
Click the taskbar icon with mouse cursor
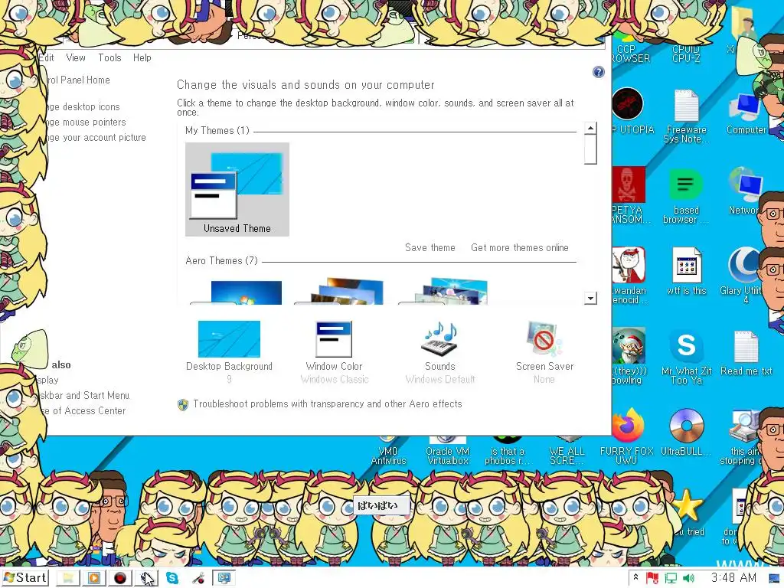tap(146, 578)
